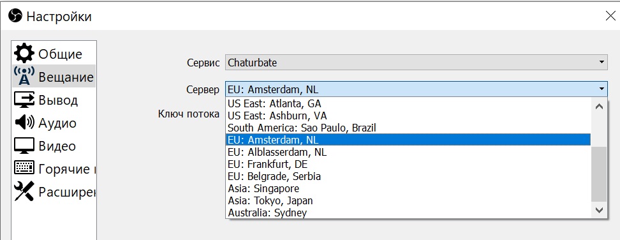
Task: Select EU: Frankfurt, DE server
Action: 408,164
